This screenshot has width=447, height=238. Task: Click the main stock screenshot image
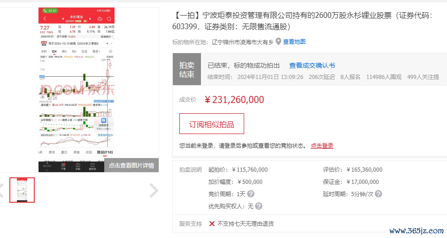click(x=77, y=90)
